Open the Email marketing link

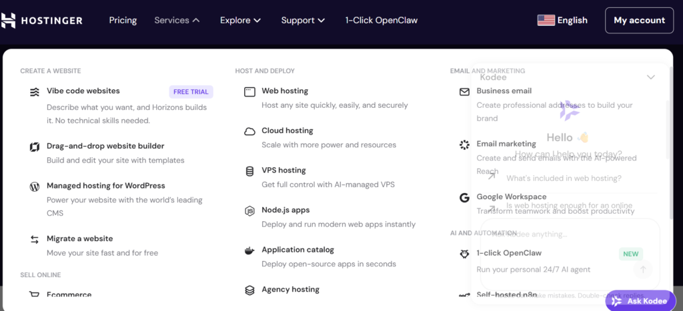[x=506, y=144]
